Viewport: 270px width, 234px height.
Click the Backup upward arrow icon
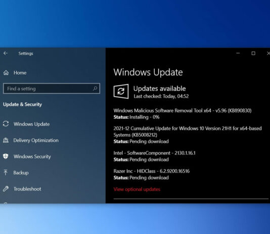[x=6, y=172]
